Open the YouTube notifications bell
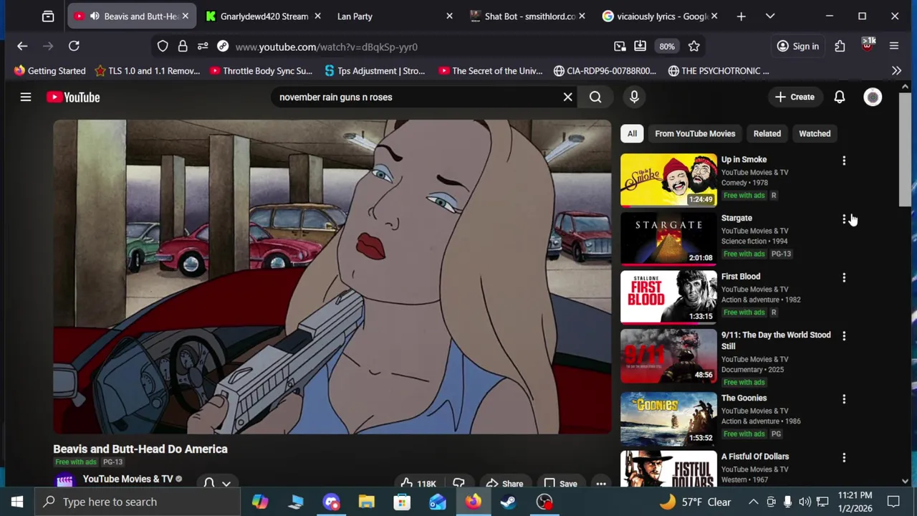Image resolution: width=917 pixels, height=516 pixels. [839, 97]
